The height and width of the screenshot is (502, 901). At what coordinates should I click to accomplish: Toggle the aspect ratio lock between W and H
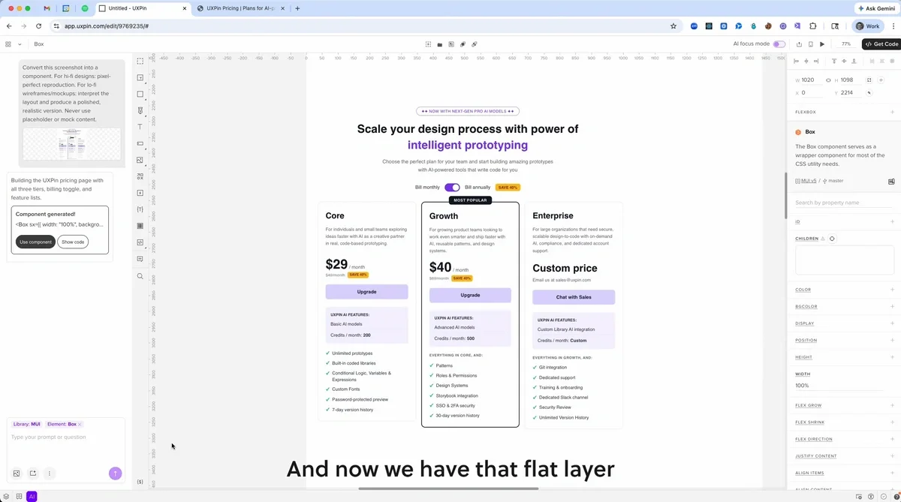(828, 80)
